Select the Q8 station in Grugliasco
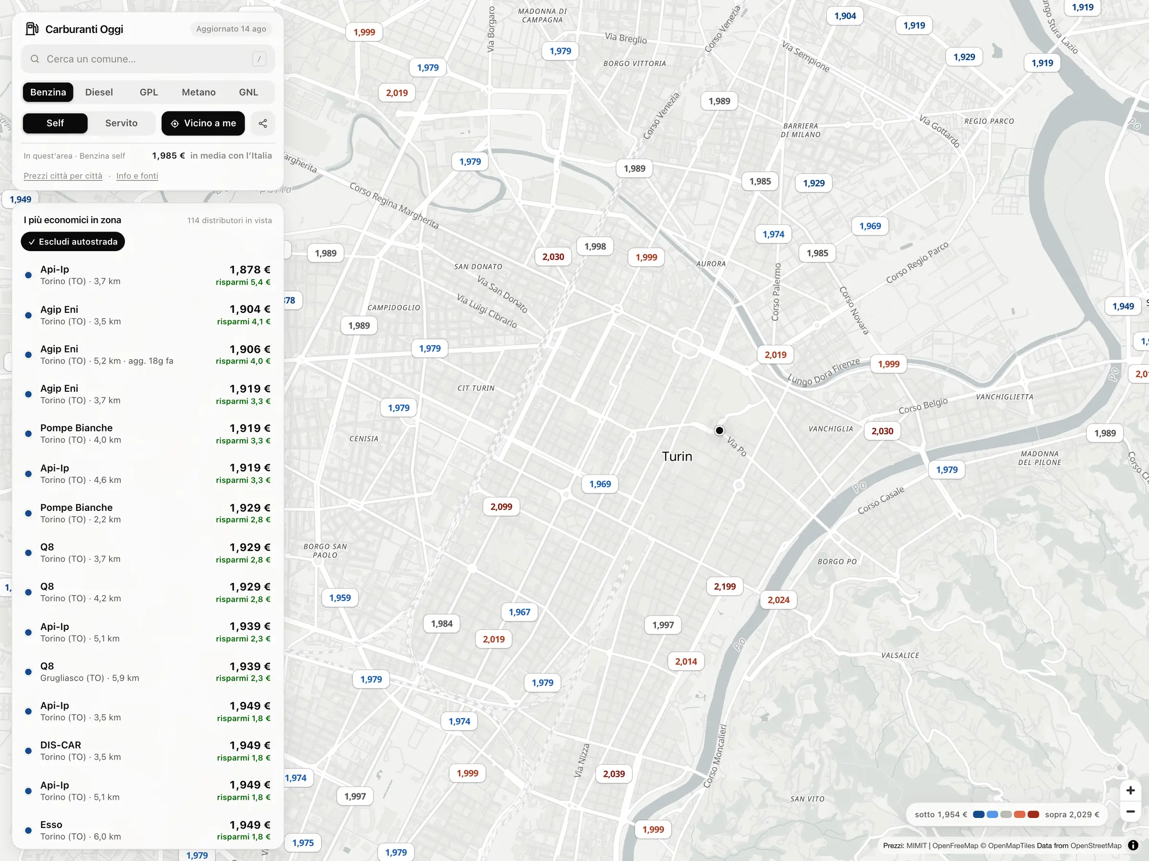Viewport: 1149px width, 861px height. pyautogui.click(x=148, y=672)
